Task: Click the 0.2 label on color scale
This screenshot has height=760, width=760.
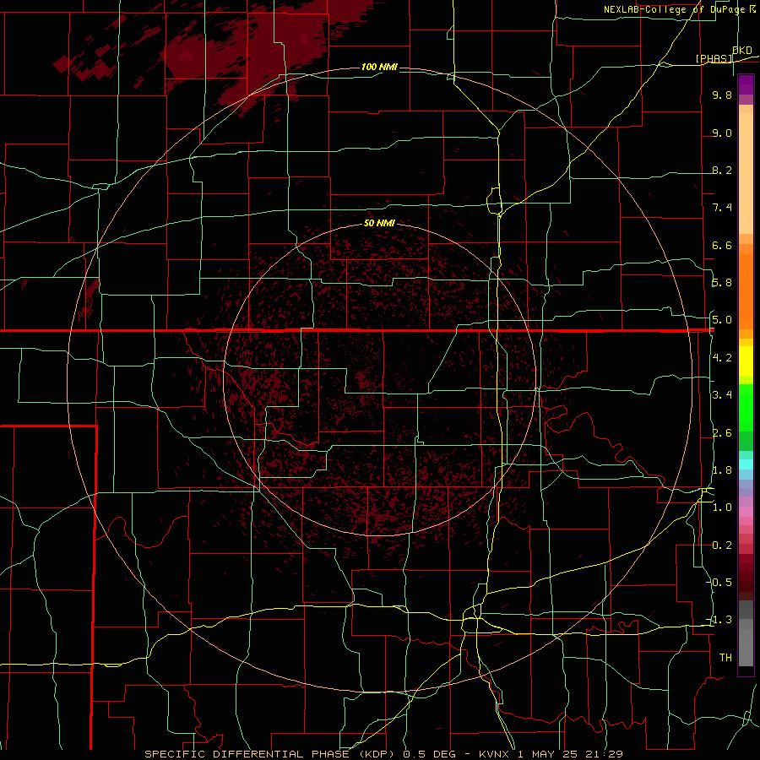Action: pos(722,546)
